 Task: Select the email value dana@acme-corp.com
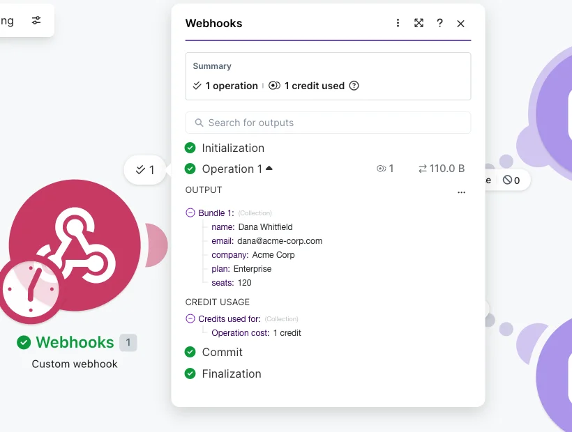click(x=280, y=241)
